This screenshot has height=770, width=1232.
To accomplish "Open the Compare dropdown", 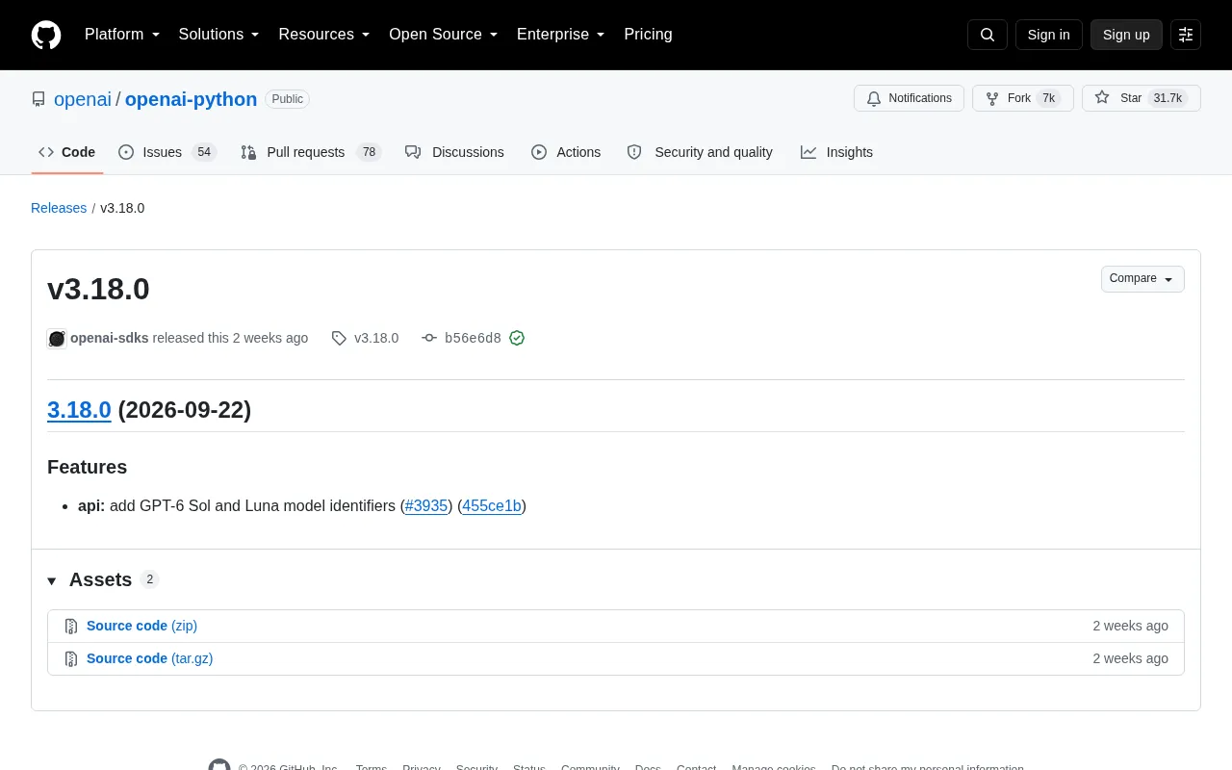I will pos(1142,278).
